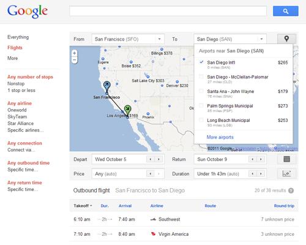Sort by Arrival column header

(x=125, y=206)
